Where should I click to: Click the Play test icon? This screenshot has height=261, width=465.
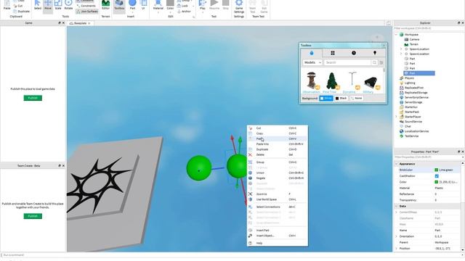203,4
